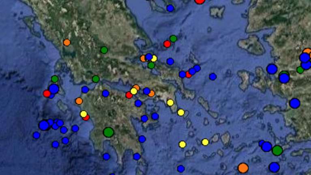Click the red marker beside the Sporades green marker
This screenshot has width=311, height=175.
[167, 44]
